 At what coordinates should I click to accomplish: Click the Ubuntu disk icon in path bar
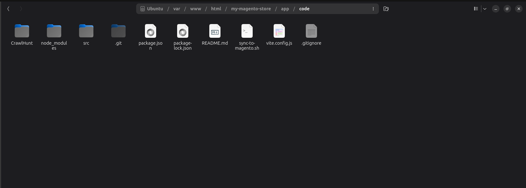tap(142, 9)
